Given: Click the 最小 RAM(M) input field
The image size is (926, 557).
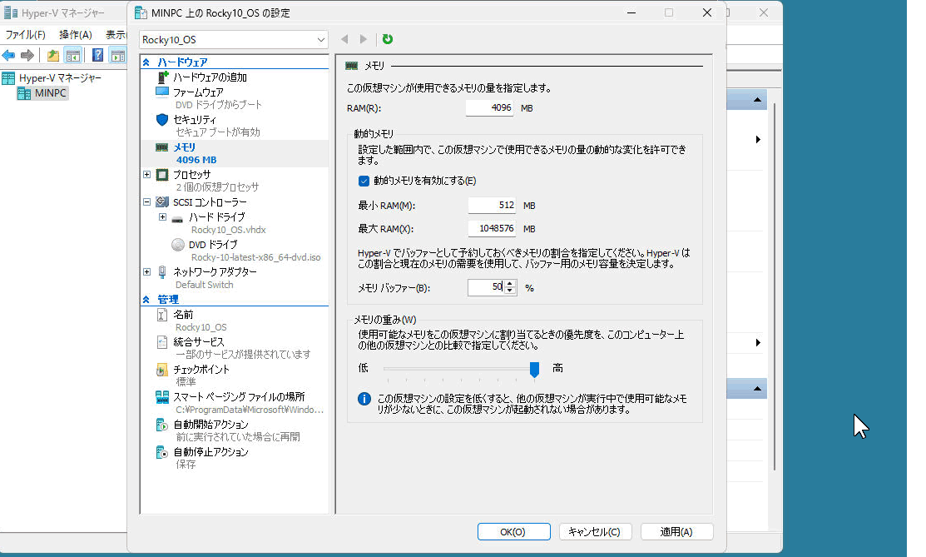Looking at the screenshot, I should [492, 205].
